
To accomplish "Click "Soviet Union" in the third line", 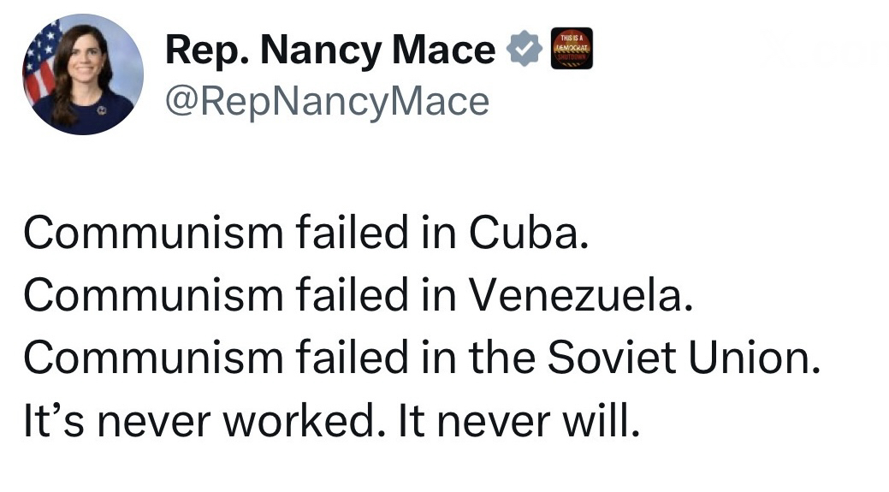I will 678,359.
